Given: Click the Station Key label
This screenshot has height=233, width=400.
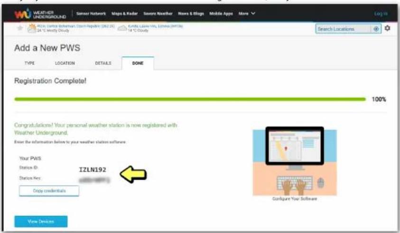Looking at the screenshot, I should click(30, 178).
